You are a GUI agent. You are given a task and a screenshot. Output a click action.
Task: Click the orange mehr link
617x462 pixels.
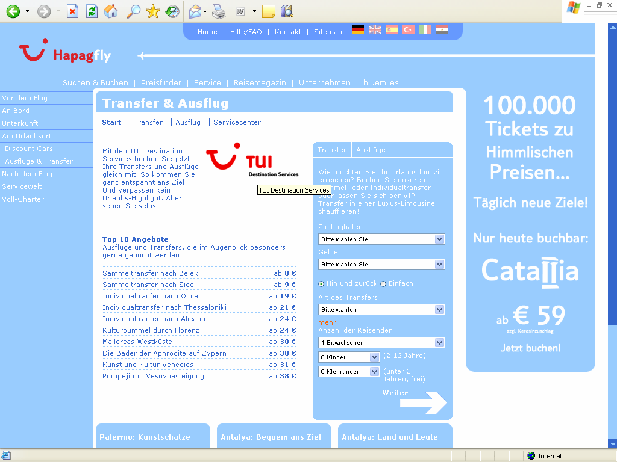point(327,322)
